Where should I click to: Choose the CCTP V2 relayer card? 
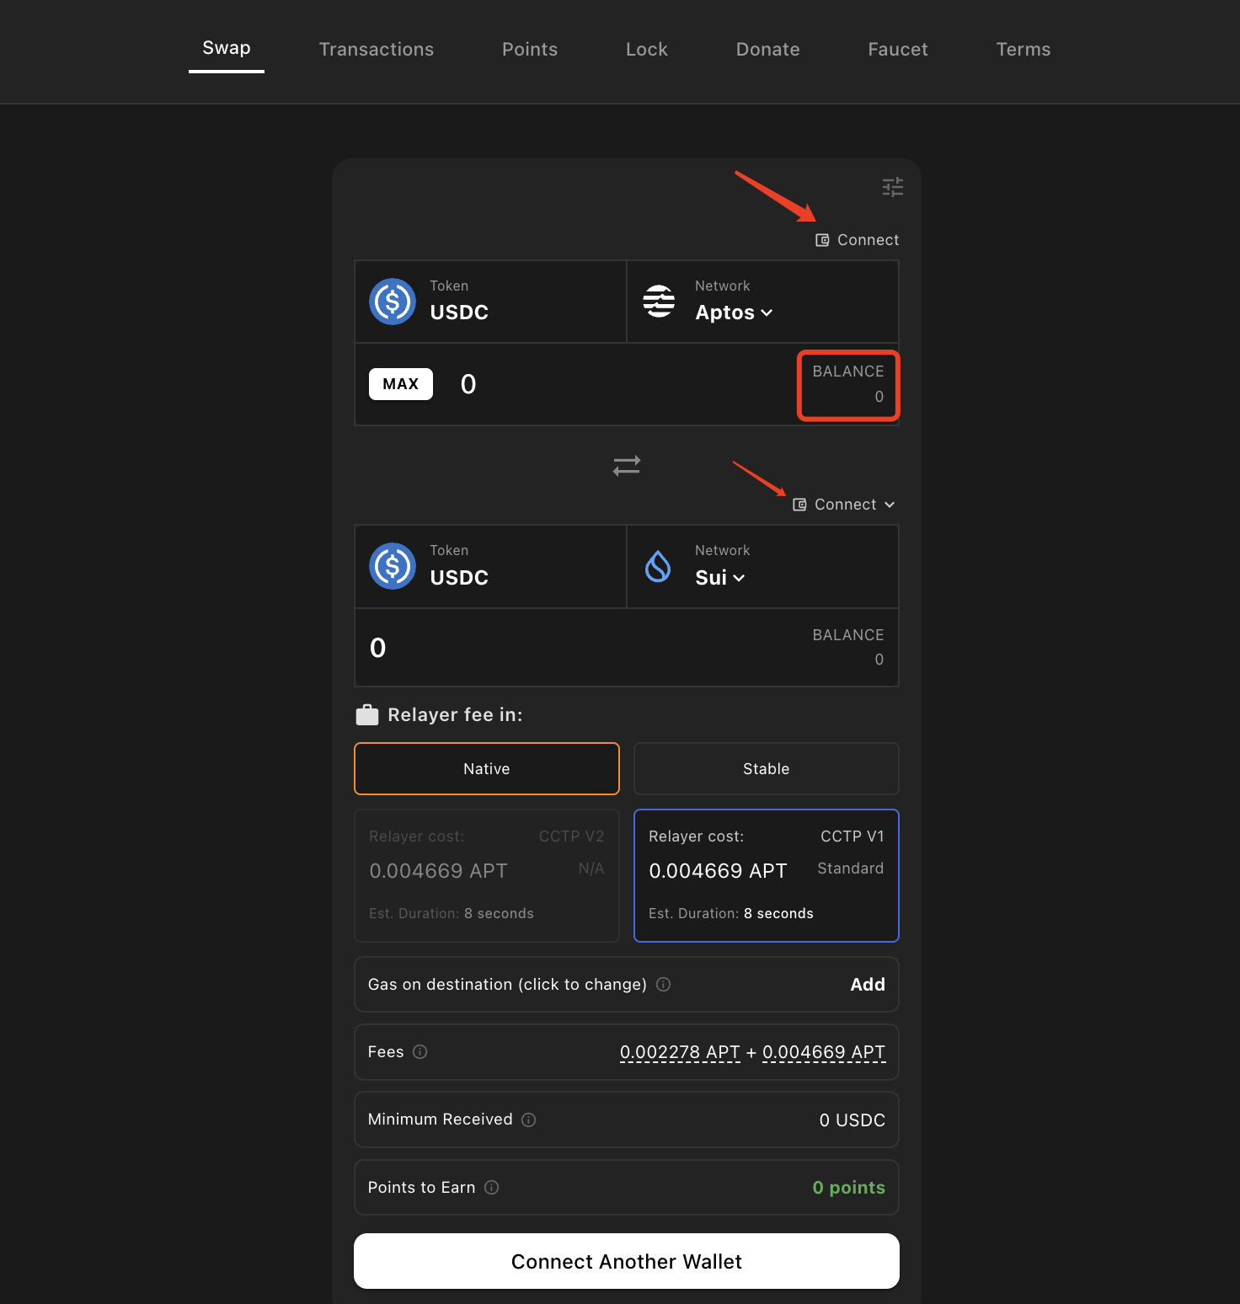487,875
